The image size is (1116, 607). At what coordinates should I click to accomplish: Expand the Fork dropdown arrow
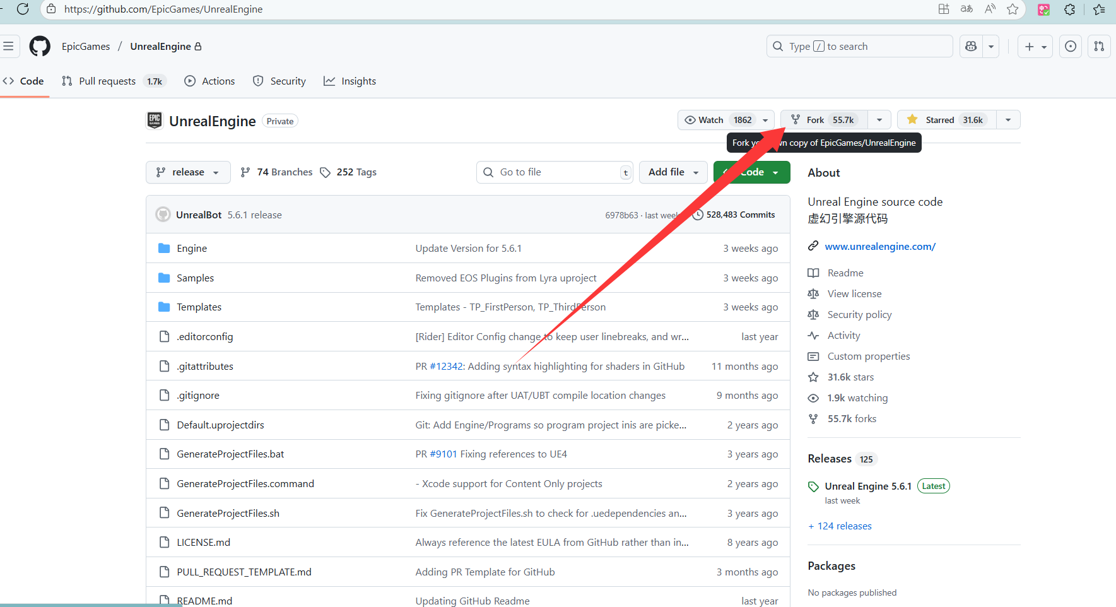pyautogui.click(x=879, y=120)
